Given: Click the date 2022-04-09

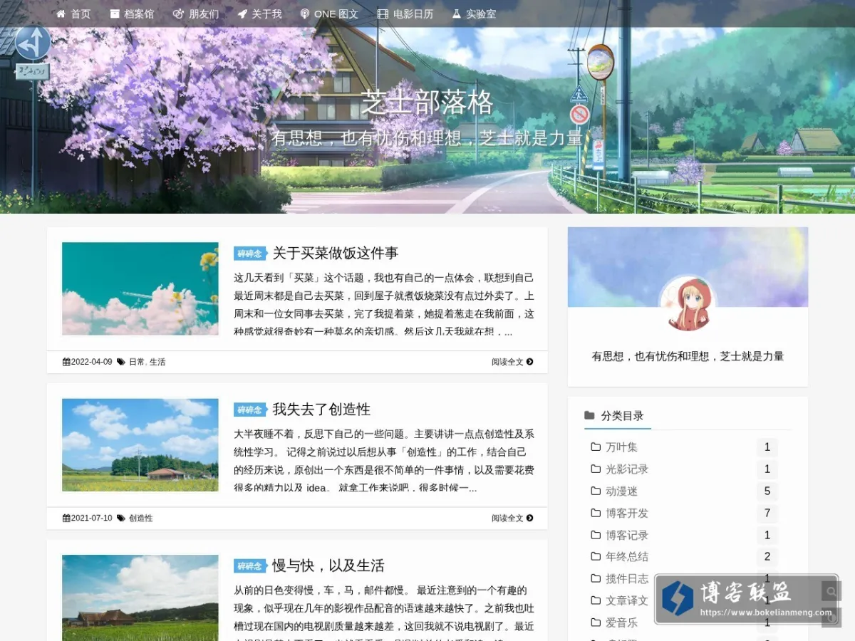Looking at the screenshot, I should pos(92,362).
